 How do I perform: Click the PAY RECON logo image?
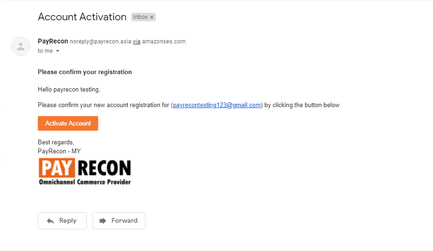[x=85, y=171]
